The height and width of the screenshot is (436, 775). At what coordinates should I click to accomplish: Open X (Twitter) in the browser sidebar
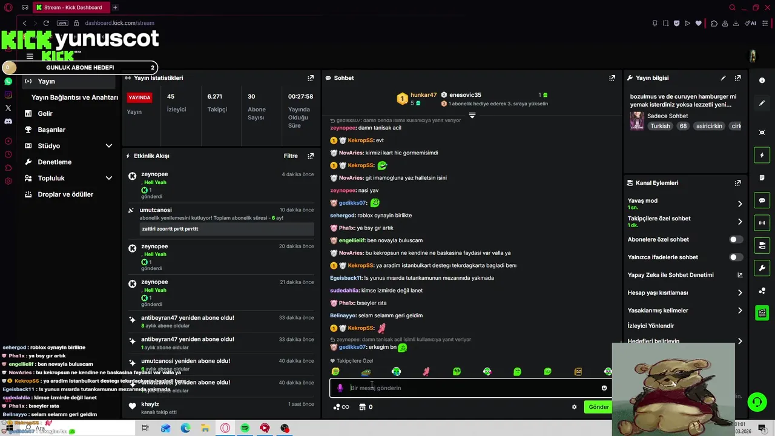(8, 108)
